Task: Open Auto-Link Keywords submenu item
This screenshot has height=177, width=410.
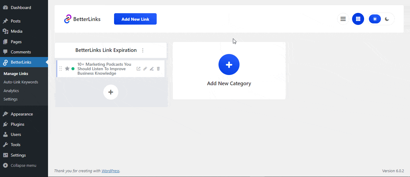Action: point(21,82)
